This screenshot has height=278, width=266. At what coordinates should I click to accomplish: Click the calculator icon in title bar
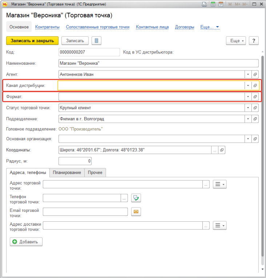(213, 4)
